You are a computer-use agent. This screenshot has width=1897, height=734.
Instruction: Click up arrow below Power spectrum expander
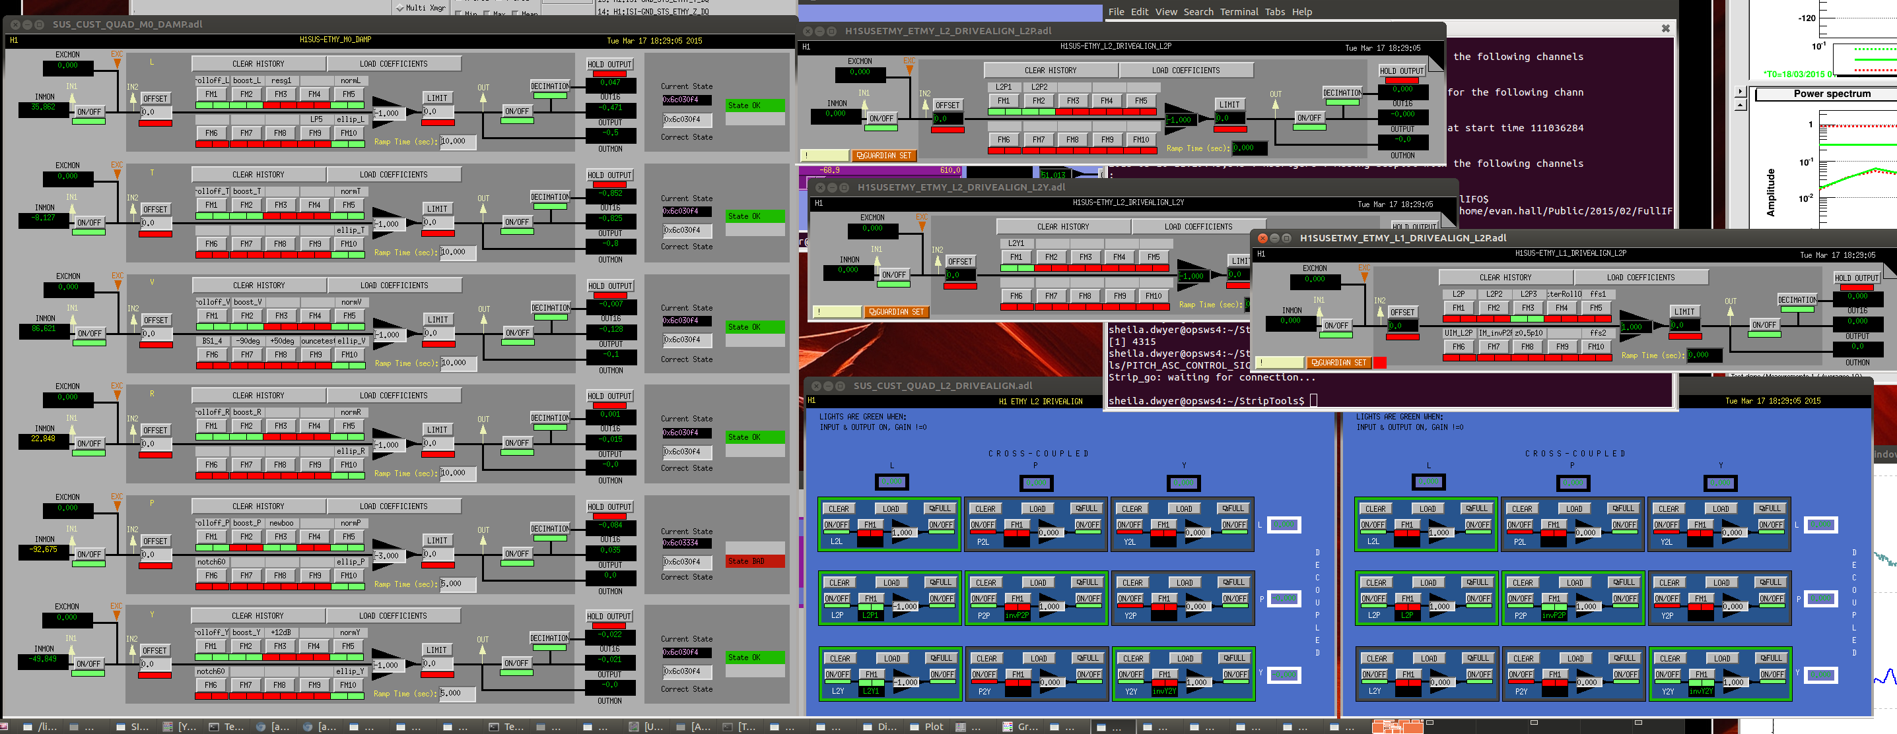[x=1741, y=105]
